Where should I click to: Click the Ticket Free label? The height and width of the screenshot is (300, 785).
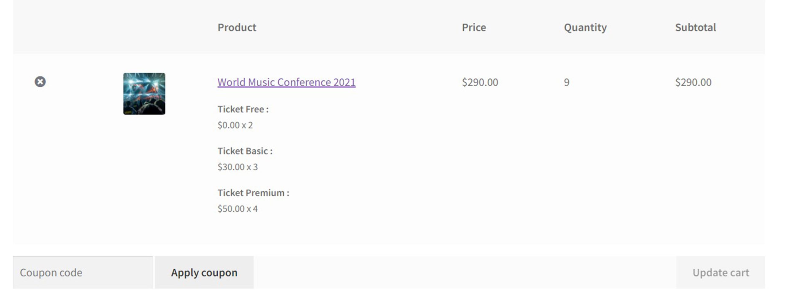[243, 109]
